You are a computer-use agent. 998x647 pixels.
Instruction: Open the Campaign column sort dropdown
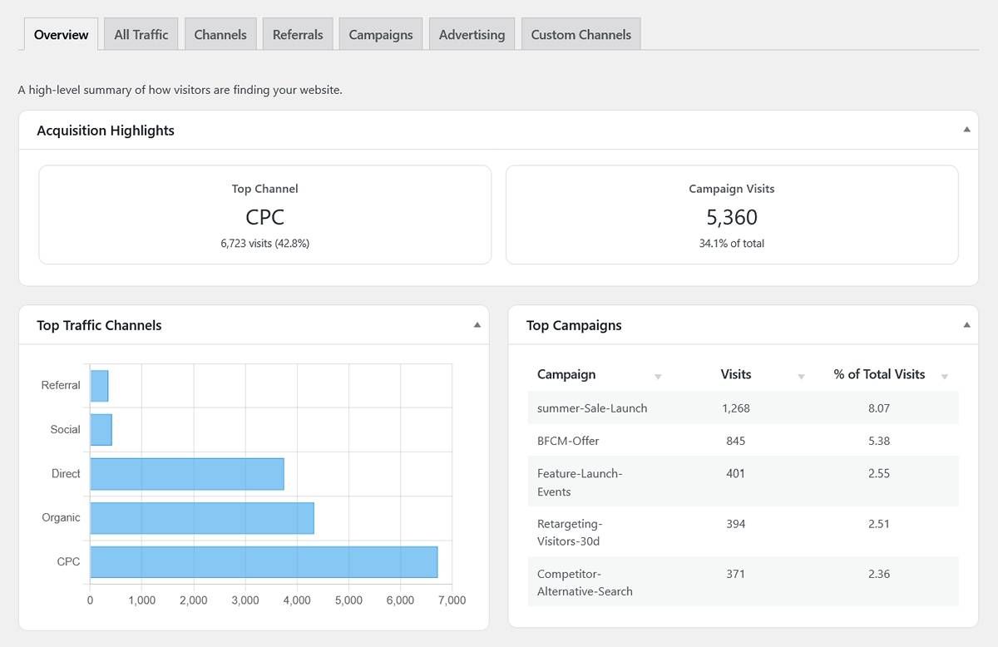coord(660,376)
